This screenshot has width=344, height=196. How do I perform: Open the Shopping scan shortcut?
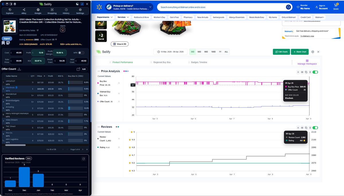52,11
